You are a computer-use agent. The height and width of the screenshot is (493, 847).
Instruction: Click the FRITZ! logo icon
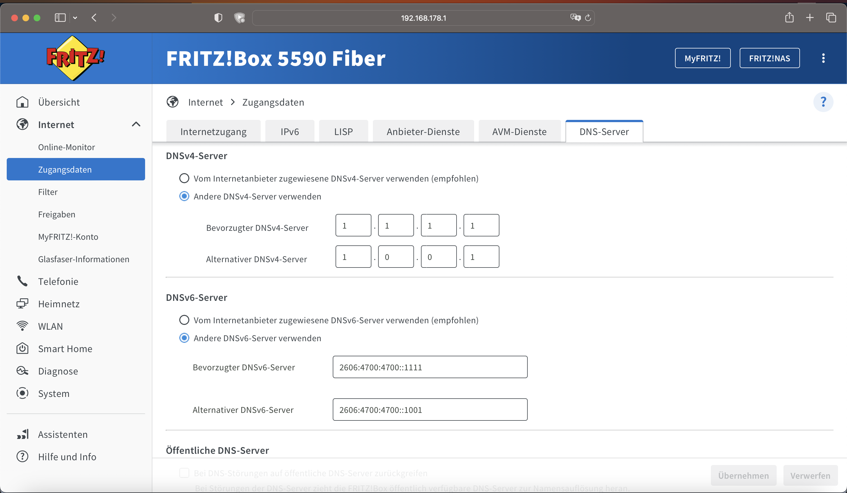point(76,58)
